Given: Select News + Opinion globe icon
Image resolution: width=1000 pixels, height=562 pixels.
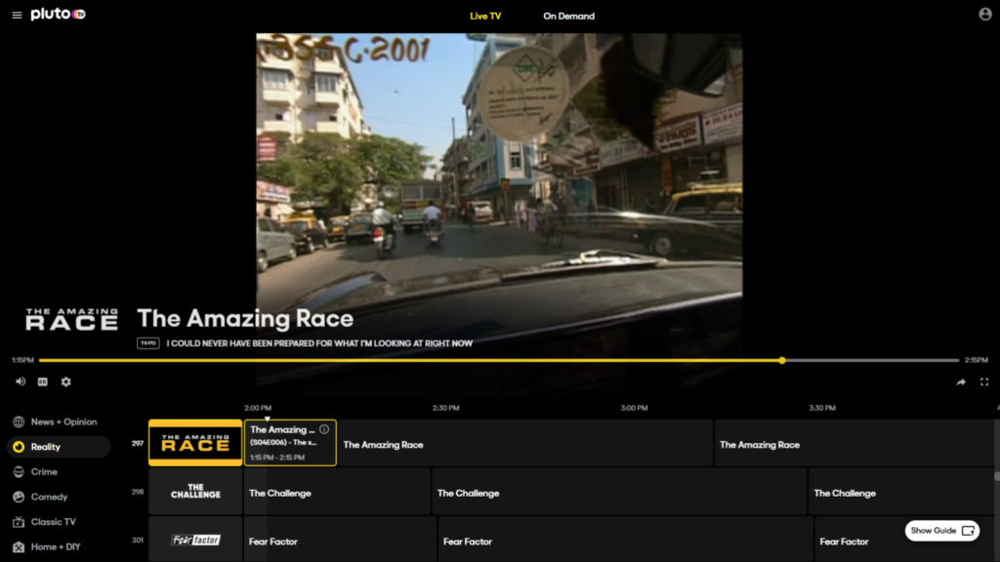Looking at the screenshot, I should [19, 421].
